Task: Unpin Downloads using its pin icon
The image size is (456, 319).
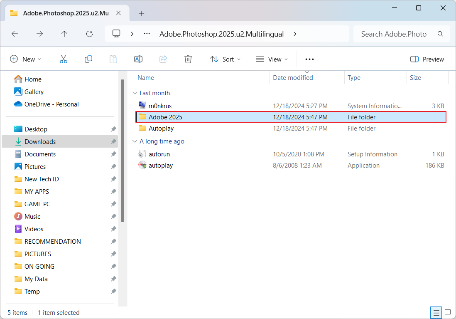Action: click(x=113, y=141)
